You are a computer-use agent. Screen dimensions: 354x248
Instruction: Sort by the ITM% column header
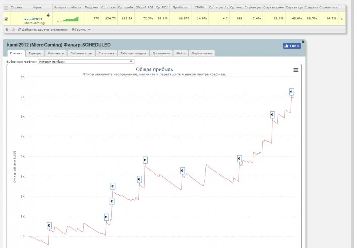[200, 7]
